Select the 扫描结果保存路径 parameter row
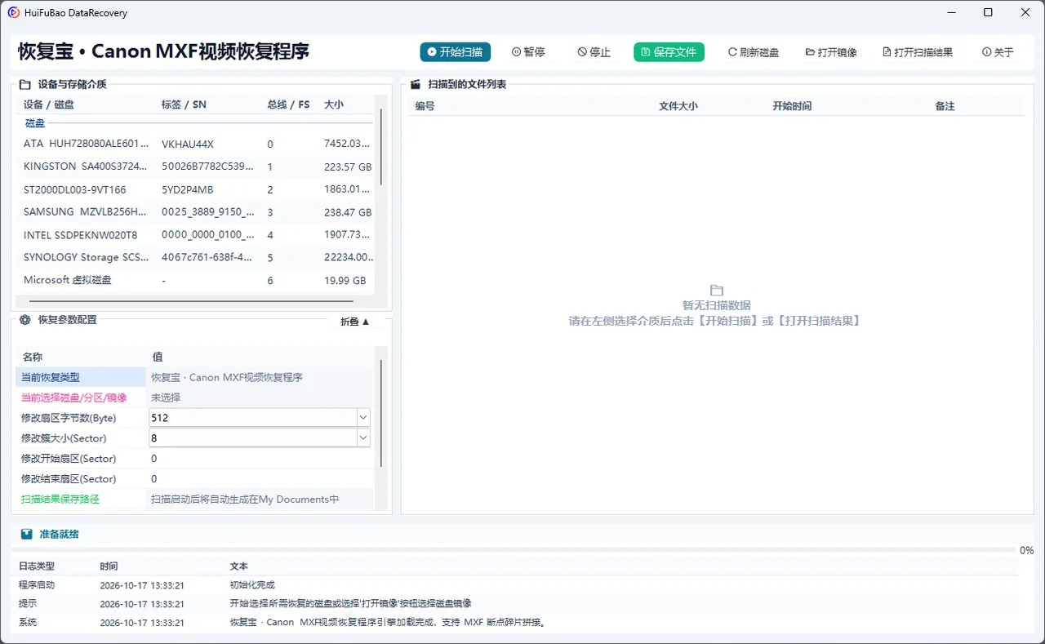The width and height of the screenshot is (1045, 644). pyautogui.click(x=195, y=500)
